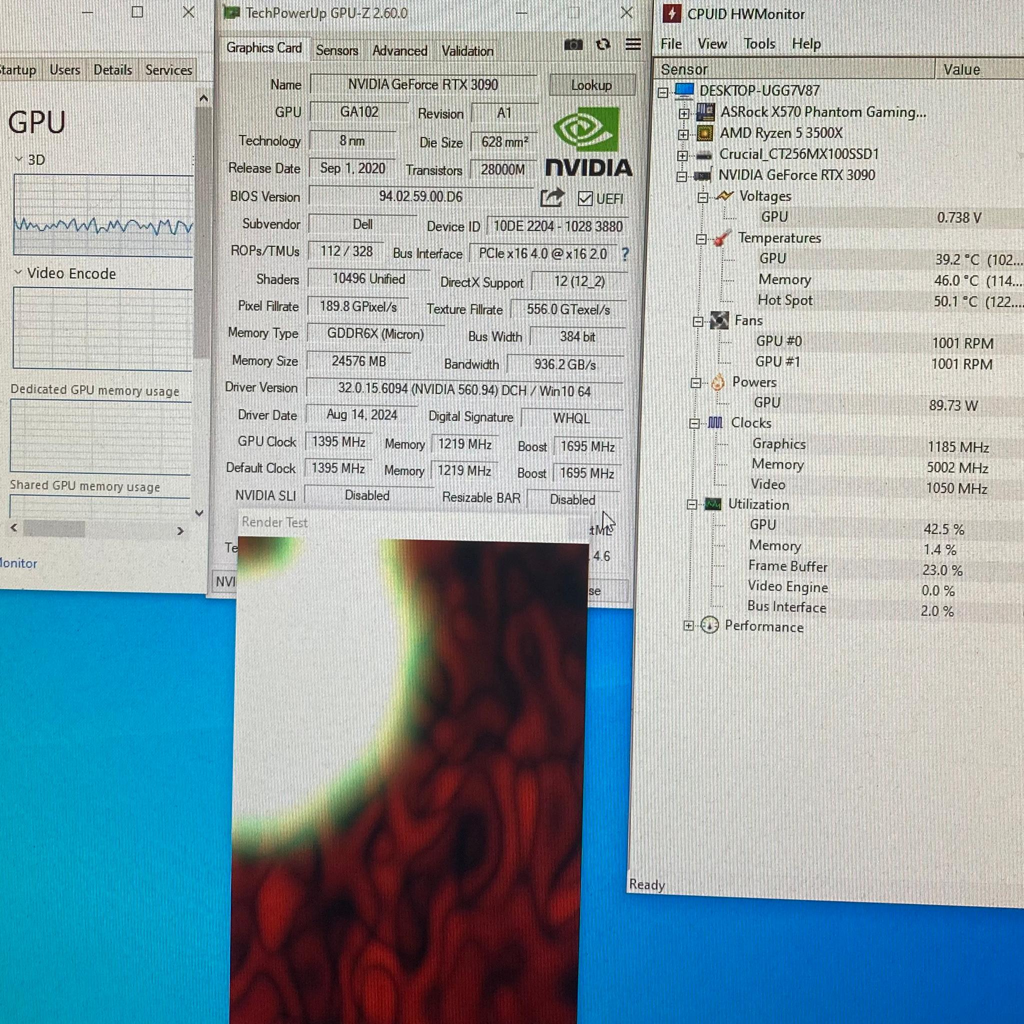
Task: Click the Powers flame icon
Action: click(717, 382)
